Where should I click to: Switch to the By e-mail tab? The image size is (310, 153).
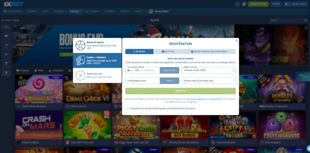pyautogui.click(x=168, y=52)
